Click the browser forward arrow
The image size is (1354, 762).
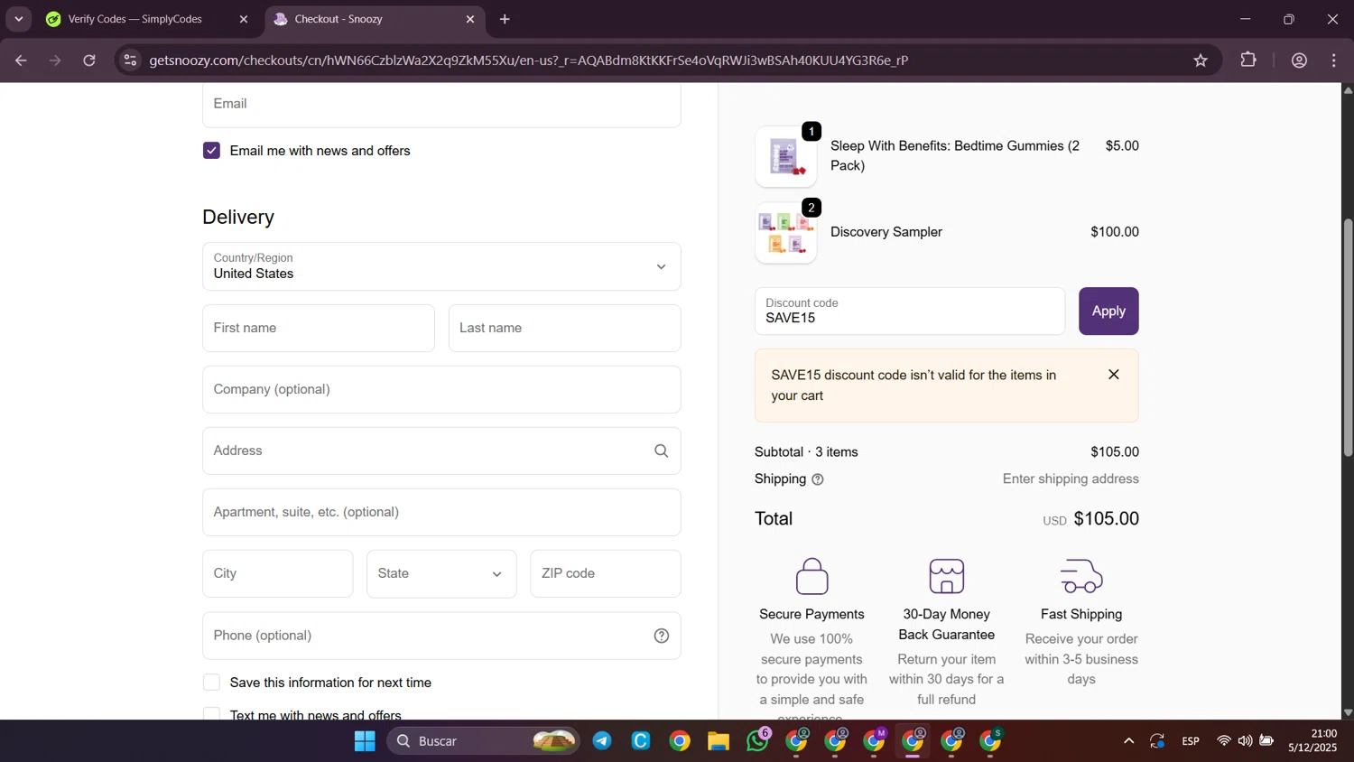point(55,60)
